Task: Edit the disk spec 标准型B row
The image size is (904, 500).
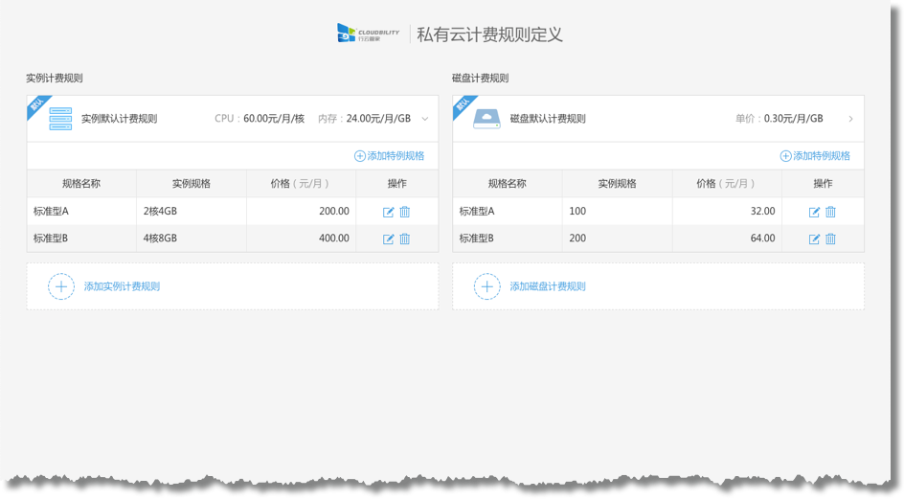Action: point(814,239)
